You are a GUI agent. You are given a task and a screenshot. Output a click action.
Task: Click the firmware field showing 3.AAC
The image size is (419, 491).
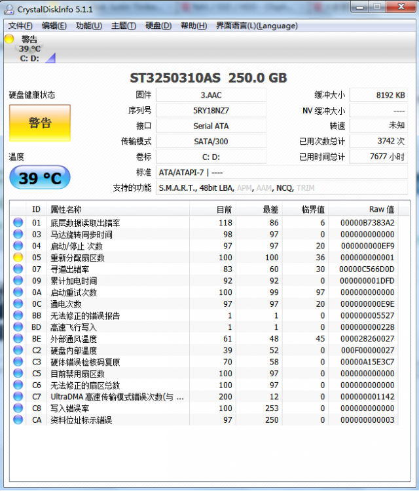211,95
